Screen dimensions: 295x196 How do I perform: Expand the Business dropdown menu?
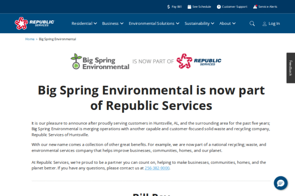point(113,23)
